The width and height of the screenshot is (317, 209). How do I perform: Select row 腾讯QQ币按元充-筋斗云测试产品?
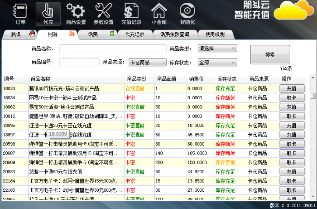pyautogui.click(x=154, y=88)
